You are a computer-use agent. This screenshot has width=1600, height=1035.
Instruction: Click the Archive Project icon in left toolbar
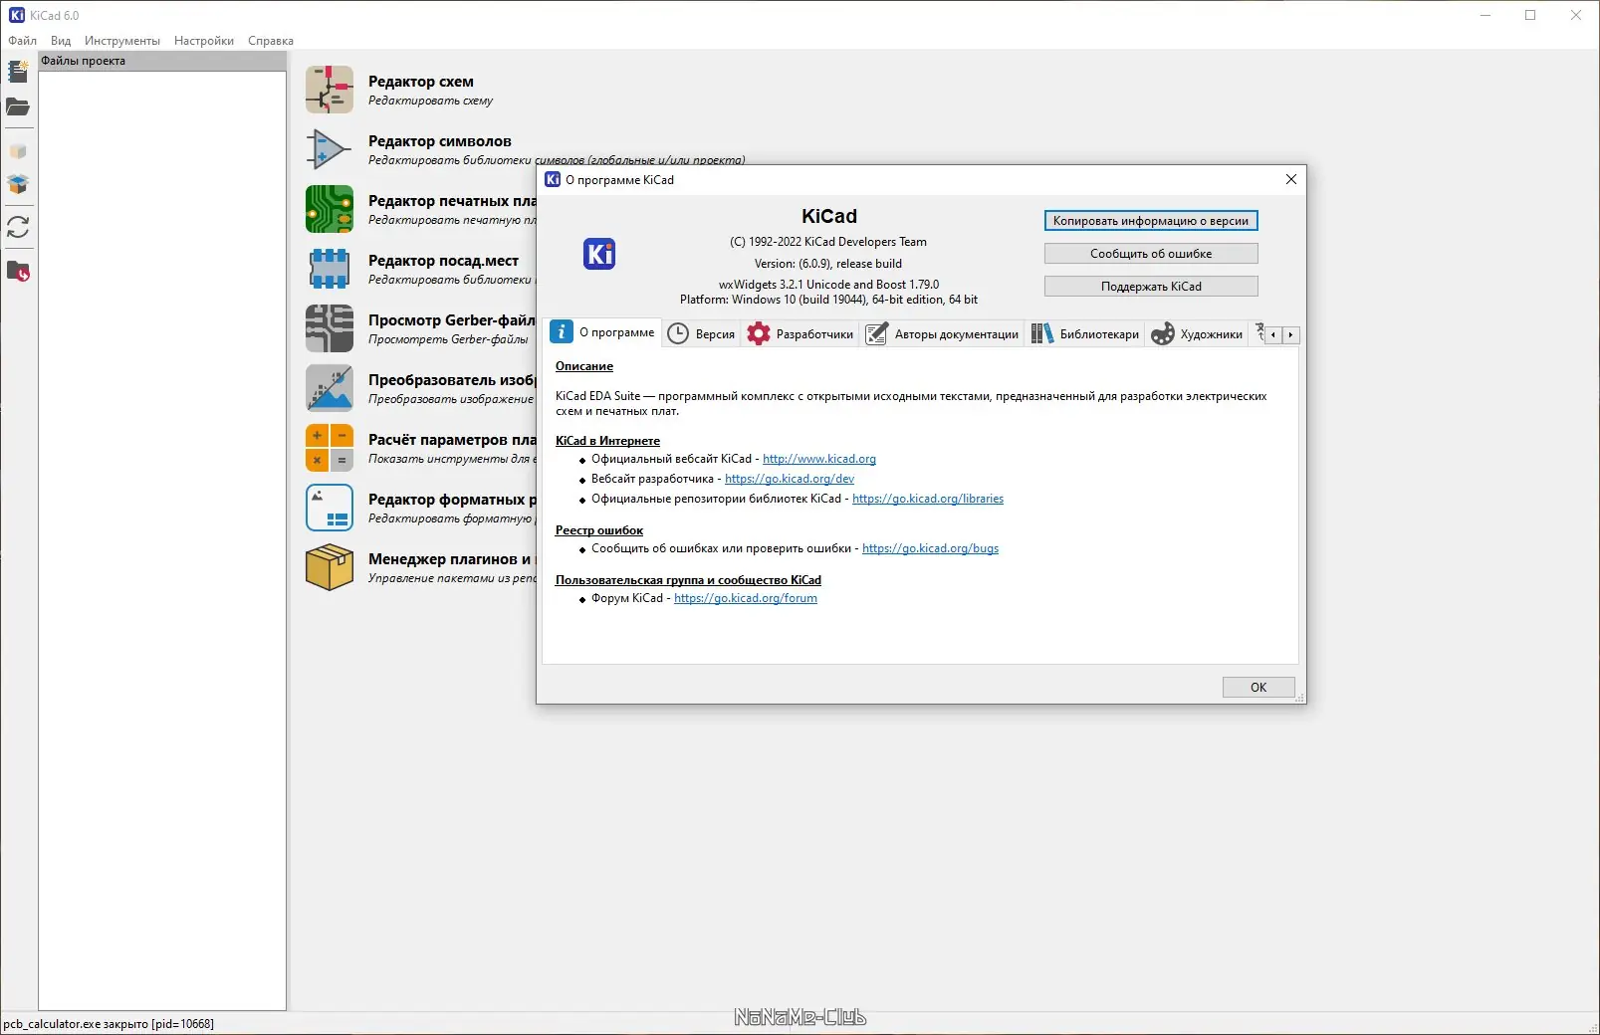[x=18, y=151]
